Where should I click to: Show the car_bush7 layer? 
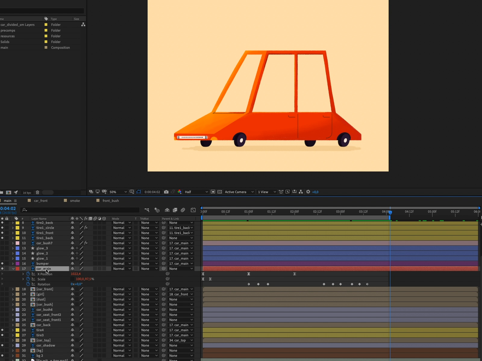coord(2,243)
